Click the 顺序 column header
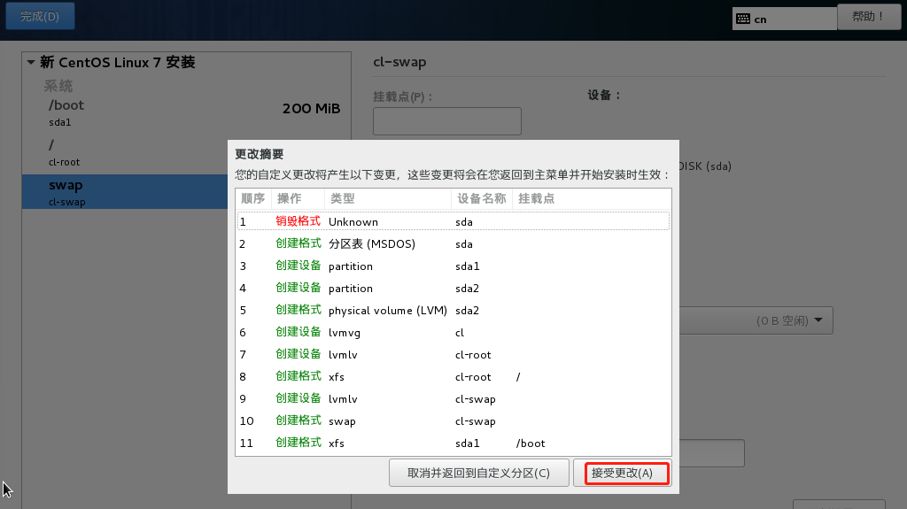The image size is (907, 509). coord(253,198)
